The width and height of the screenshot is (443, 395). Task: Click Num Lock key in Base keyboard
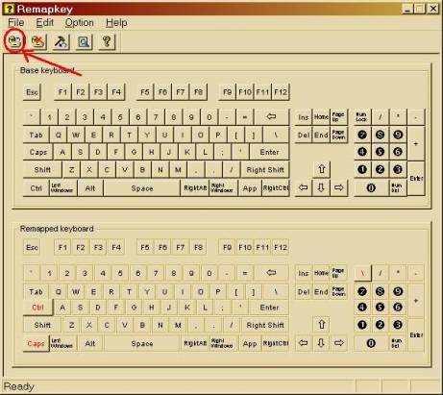pyautogui.click(x=362, y=117)
